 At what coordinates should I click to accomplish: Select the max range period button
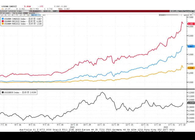click(28, 15)
